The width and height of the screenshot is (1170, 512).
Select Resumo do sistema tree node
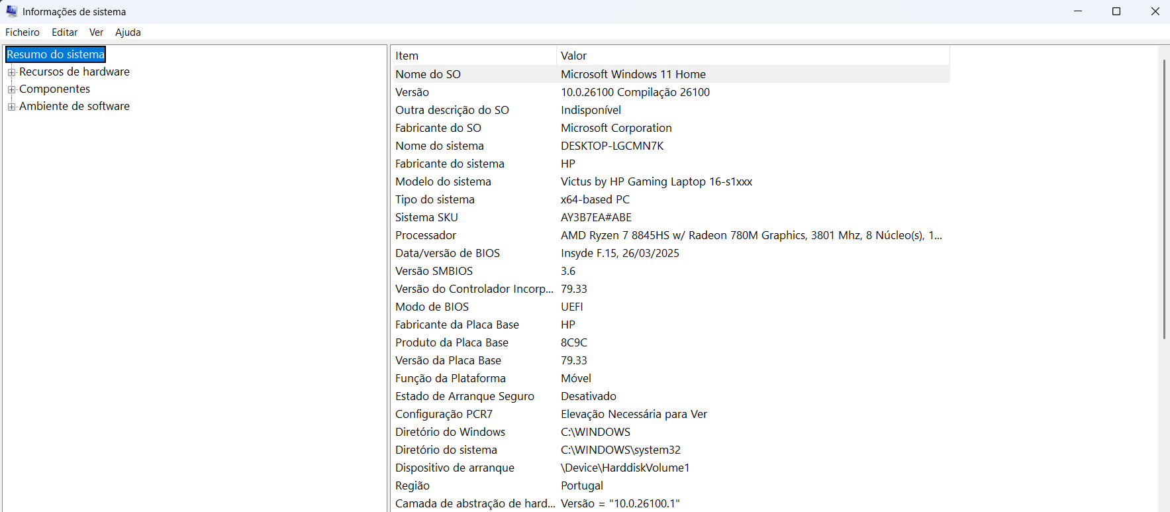[x=56, y=54]
